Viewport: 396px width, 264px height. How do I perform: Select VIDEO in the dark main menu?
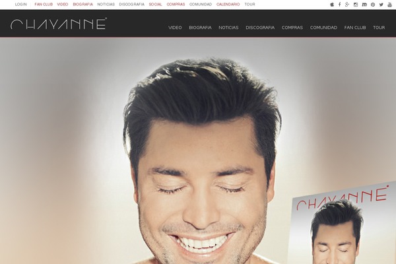click(175, 28)
